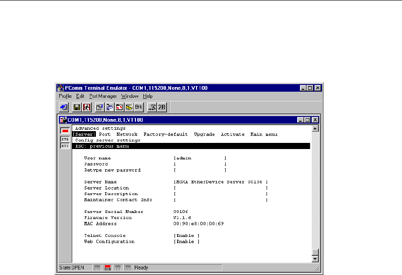The width and height of the screenshot is (402, 275).
Task: Click the 2B toolbar button
Action: 162,107
